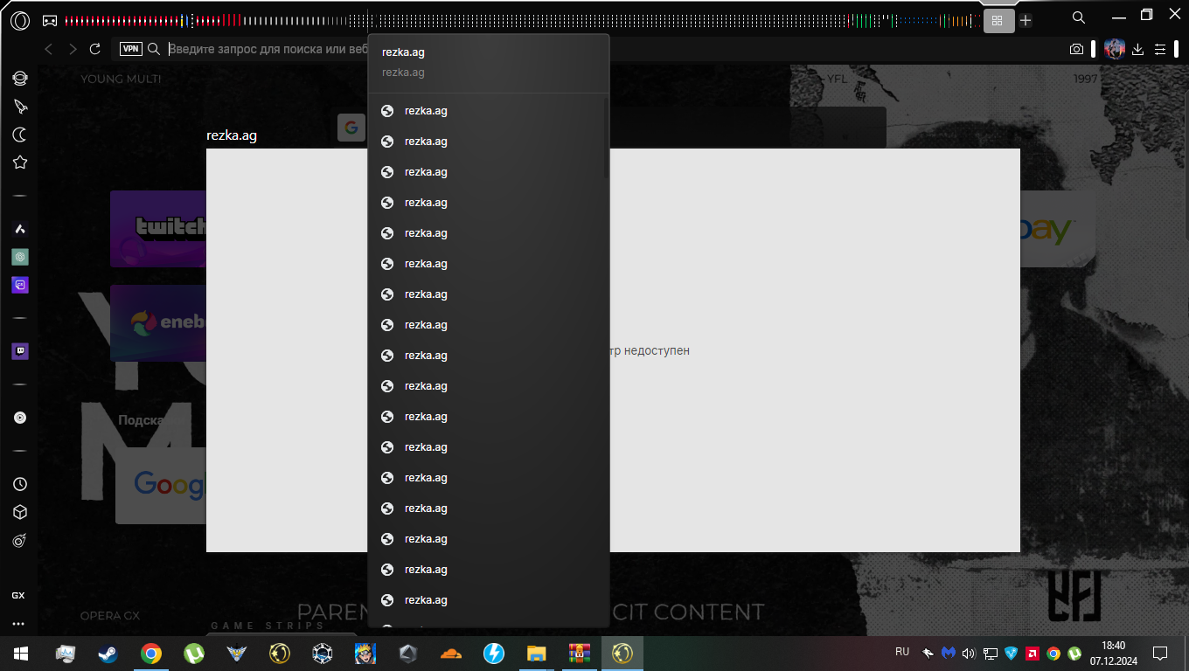1189x671 pixels.
Task: Open the Malwarebytes tray icon
Action: [949, 653]
